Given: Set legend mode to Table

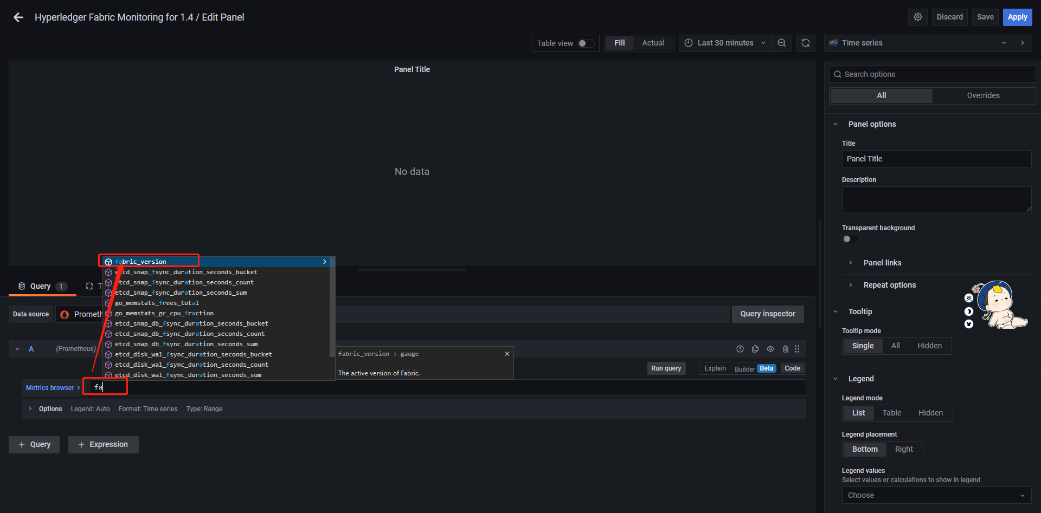Looking at the screenshot, I should click(x=891, y=413).
